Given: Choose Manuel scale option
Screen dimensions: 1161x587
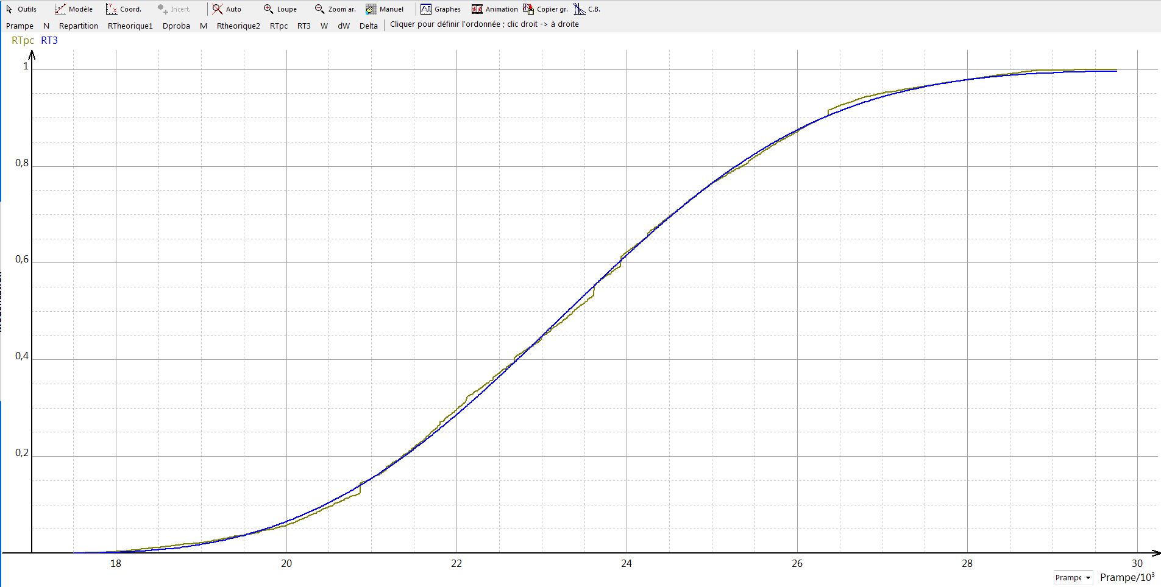Looking at the screenshot, I should pyautogui.click(x=385, y=9).
